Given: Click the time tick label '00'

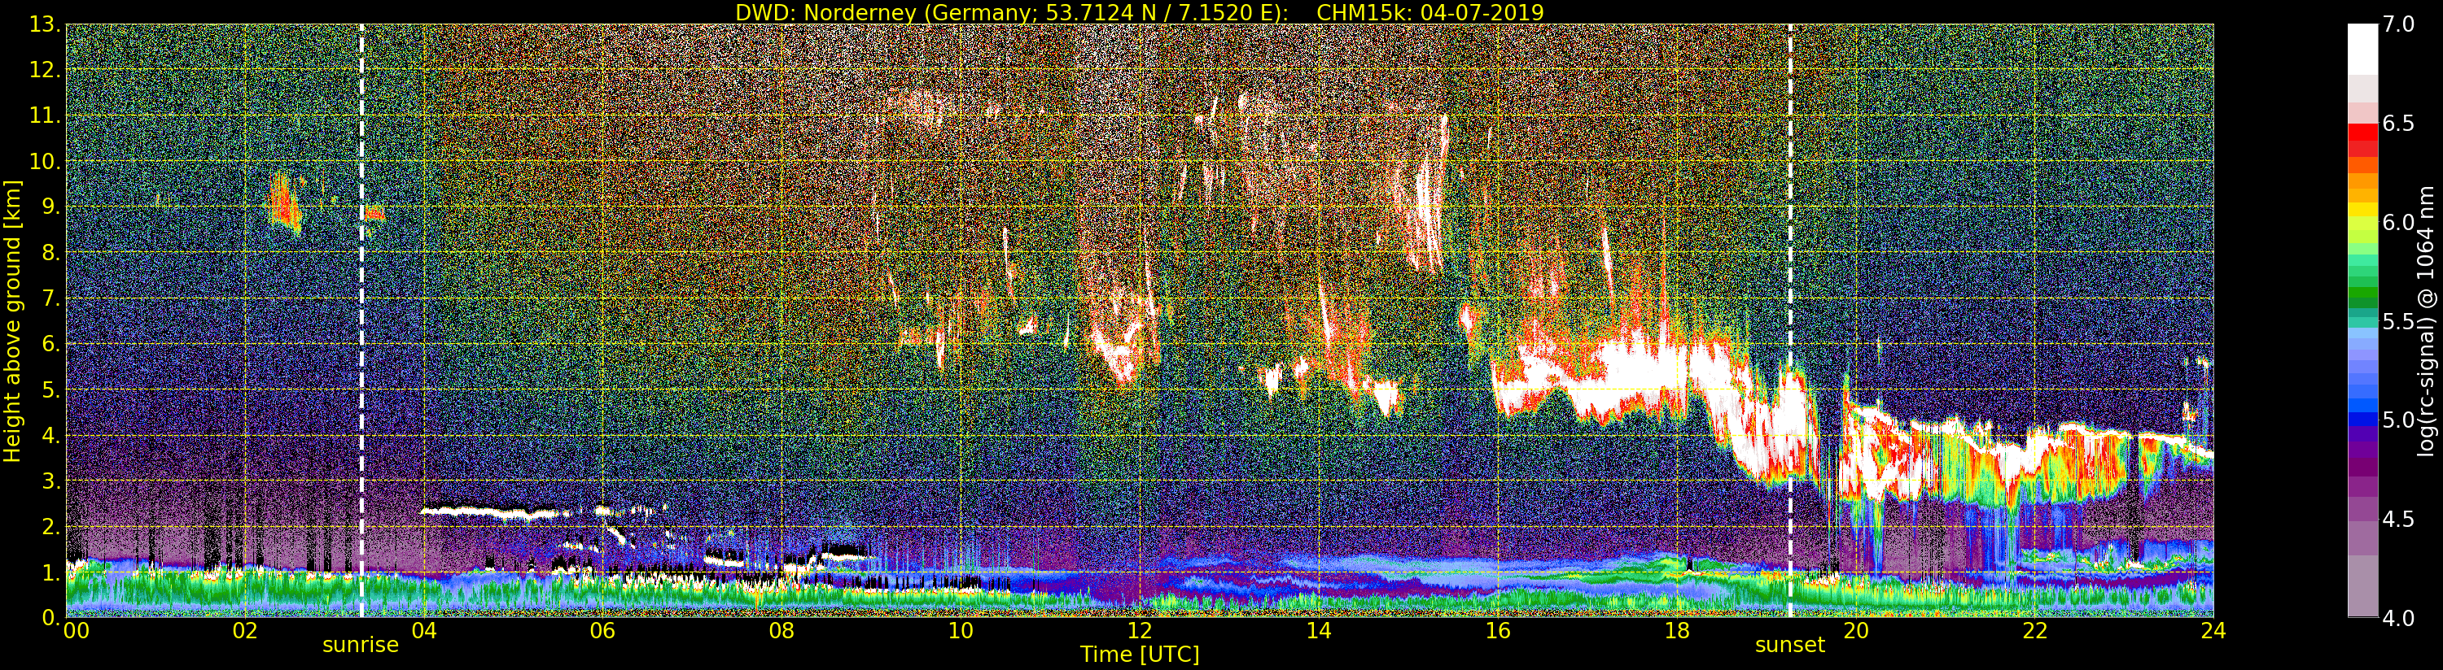Looking at the screenshot, I should pos(76,631).
